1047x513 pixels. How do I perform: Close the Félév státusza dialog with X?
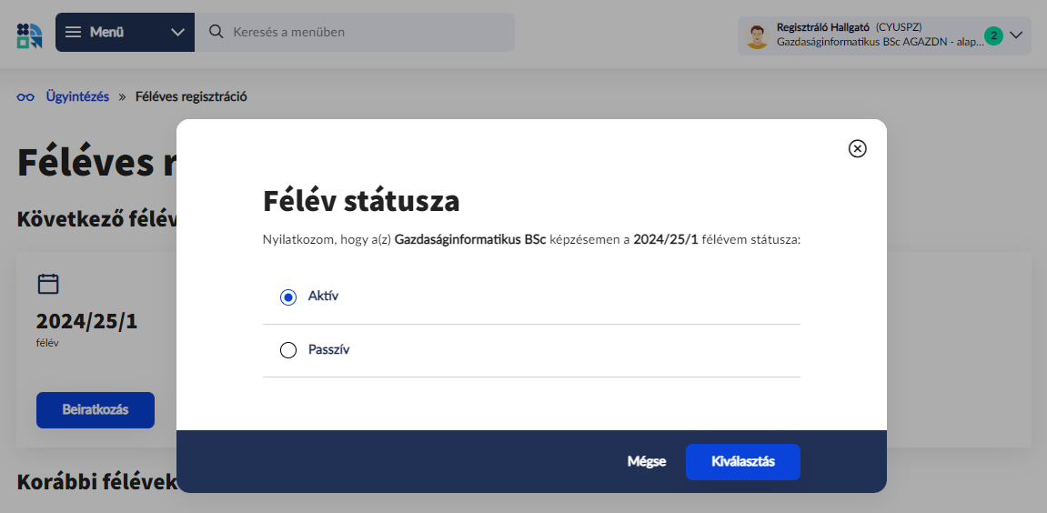857,149
